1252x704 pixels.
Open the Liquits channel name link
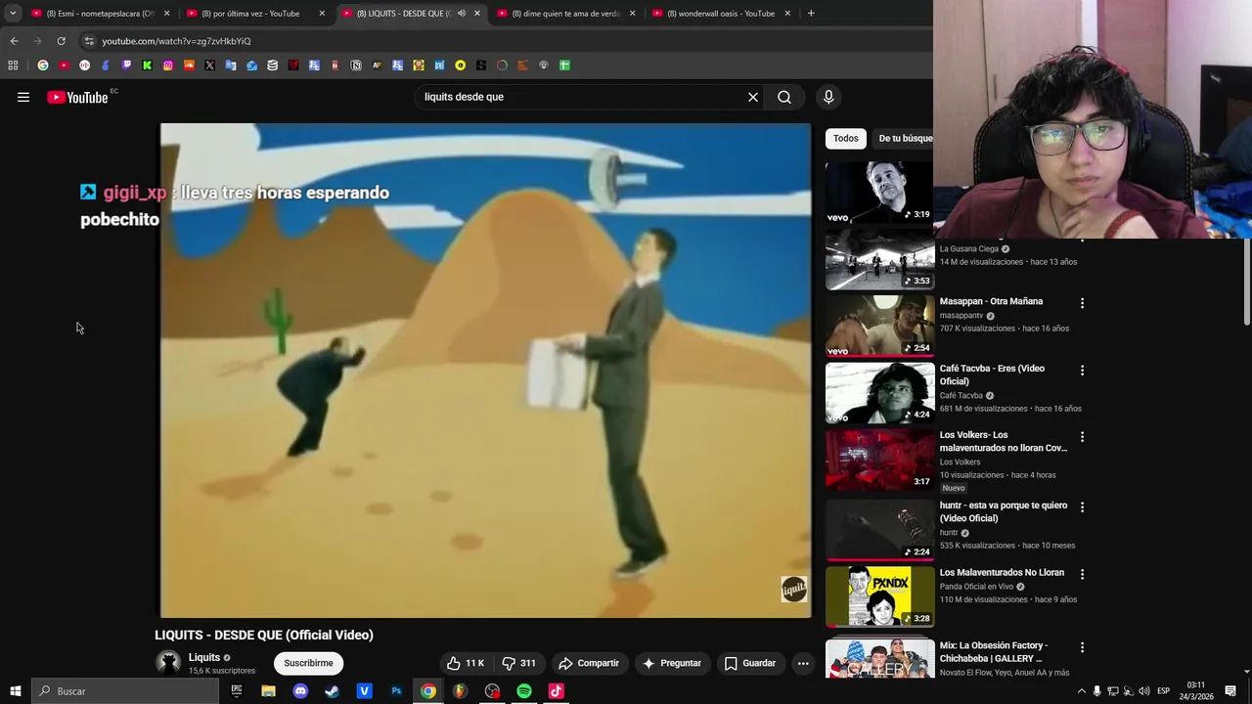coord(204,657)
